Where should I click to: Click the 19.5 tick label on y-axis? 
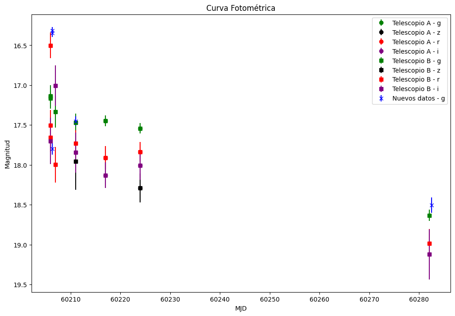pyautogui.click(x=21, y=285)
